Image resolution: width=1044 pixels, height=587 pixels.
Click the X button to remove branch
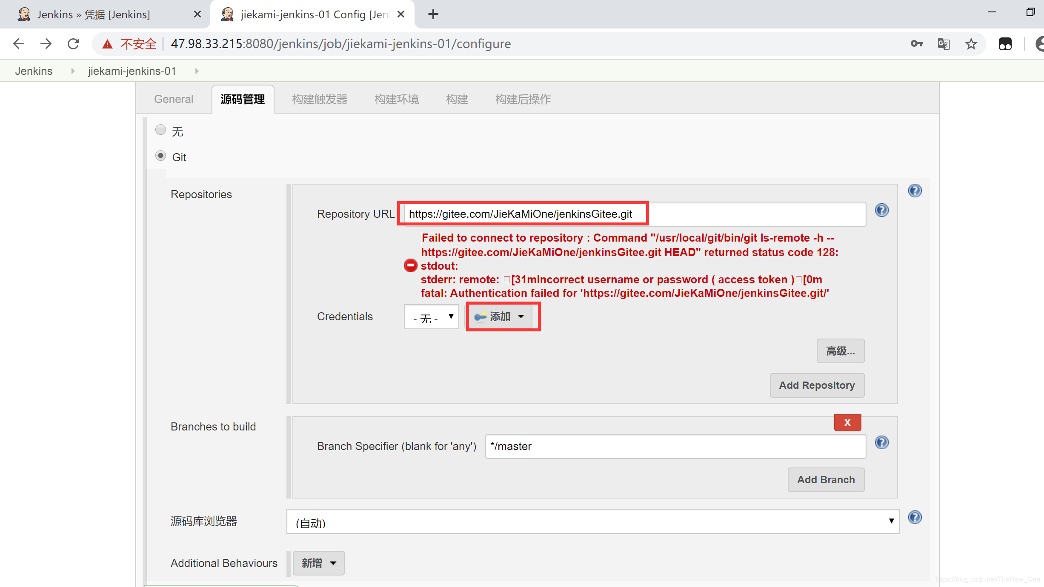click(847, 422)
